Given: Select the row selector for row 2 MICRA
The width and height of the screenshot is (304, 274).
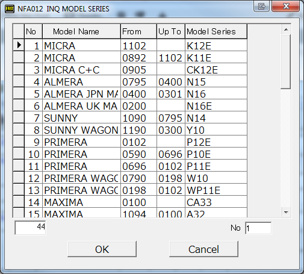Looking at the screenshot, I should [19, 57].
